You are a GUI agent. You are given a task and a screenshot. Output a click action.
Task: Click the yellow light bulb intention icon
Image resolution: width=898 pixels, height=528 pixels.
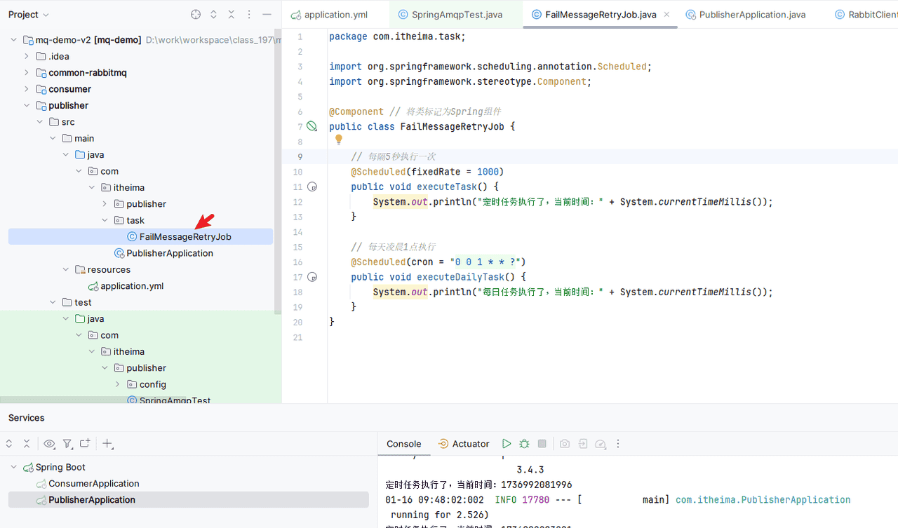coord(339,140)
